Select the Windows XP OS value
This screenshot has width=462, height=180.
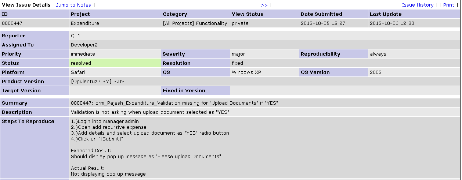click(246, 72)
